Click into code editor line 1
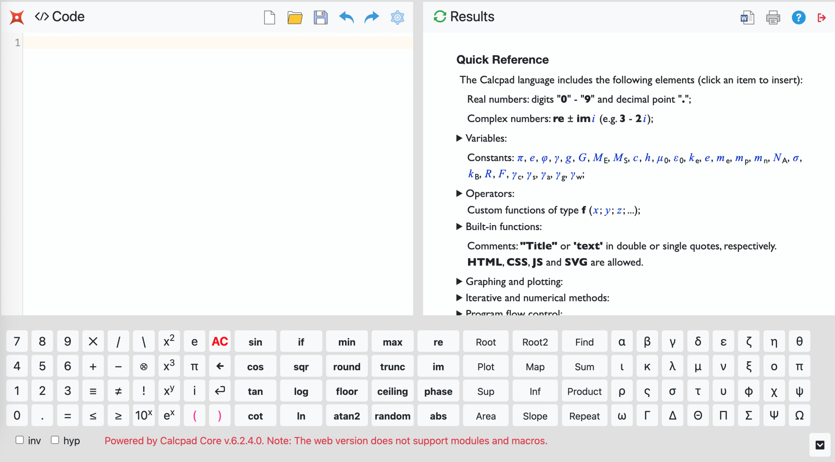 pos(218,42)
